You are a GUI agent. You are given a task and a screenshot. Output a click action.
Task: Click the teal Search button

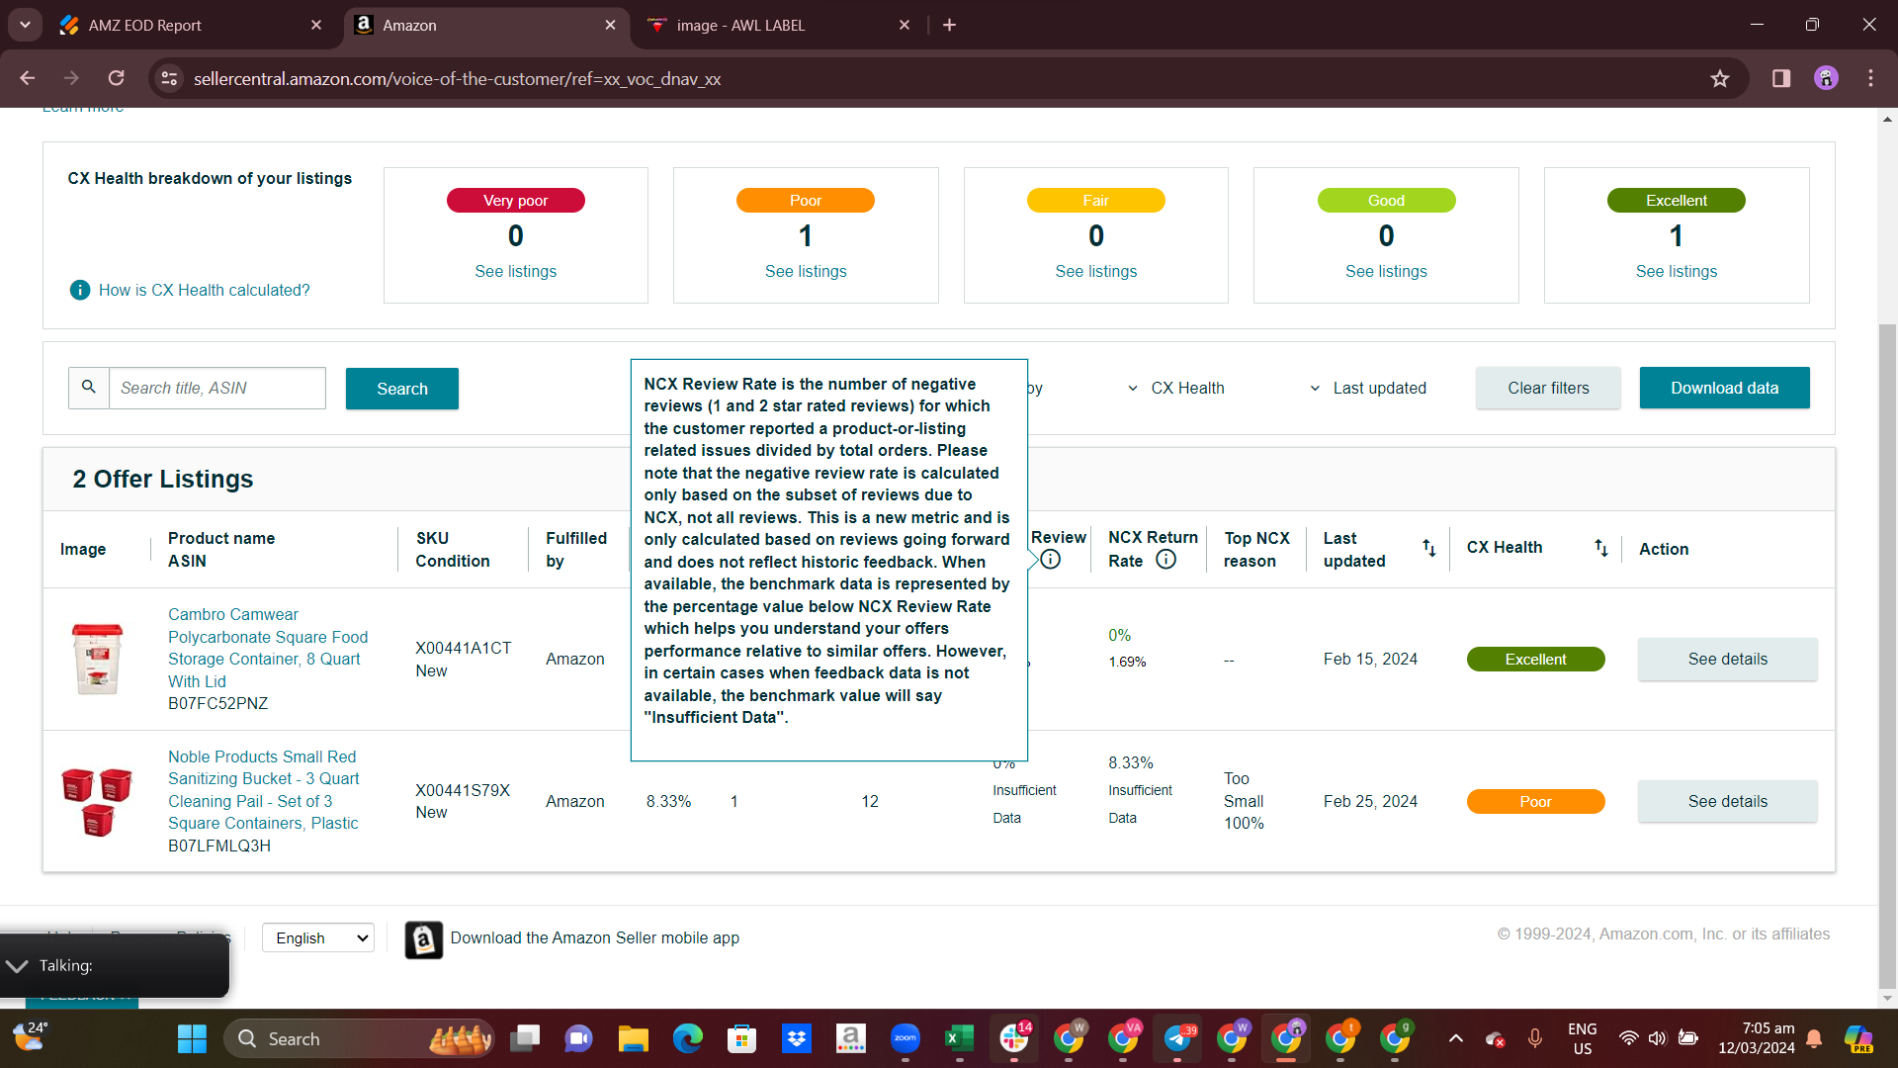coord(401,389)
